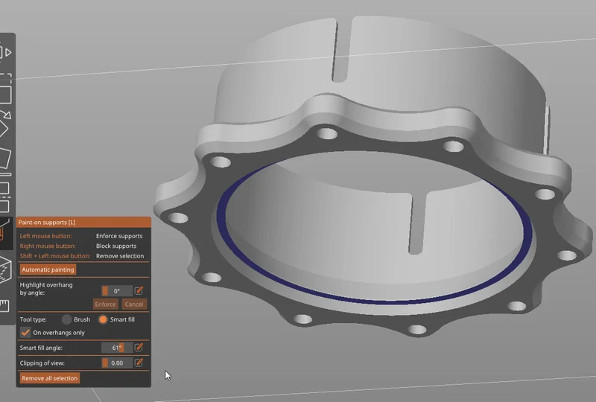Click the Automatic painting button
Image resolution: width=596 pixels, height=402 pixels.
click(x=48, y=269)
